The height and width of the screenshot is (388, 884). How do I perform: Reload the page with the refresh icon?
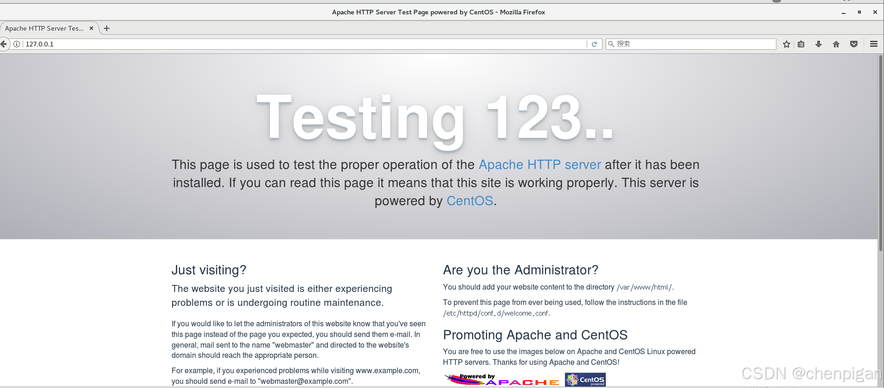[594, 44]
